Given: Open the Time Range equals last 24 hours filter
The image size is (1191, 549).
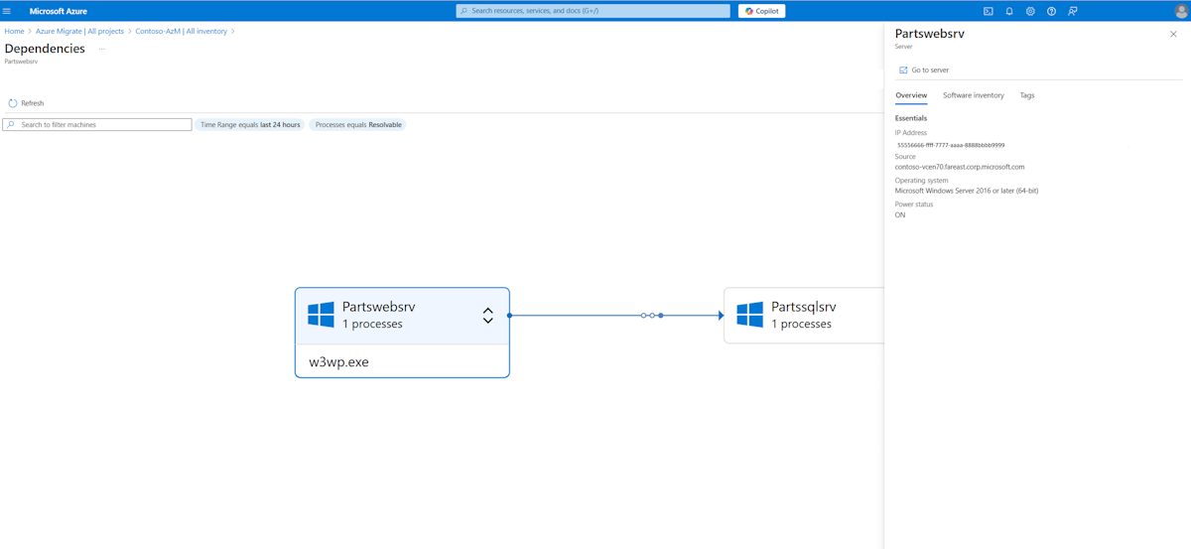Looking at the screenshot, I should point(250,125).
